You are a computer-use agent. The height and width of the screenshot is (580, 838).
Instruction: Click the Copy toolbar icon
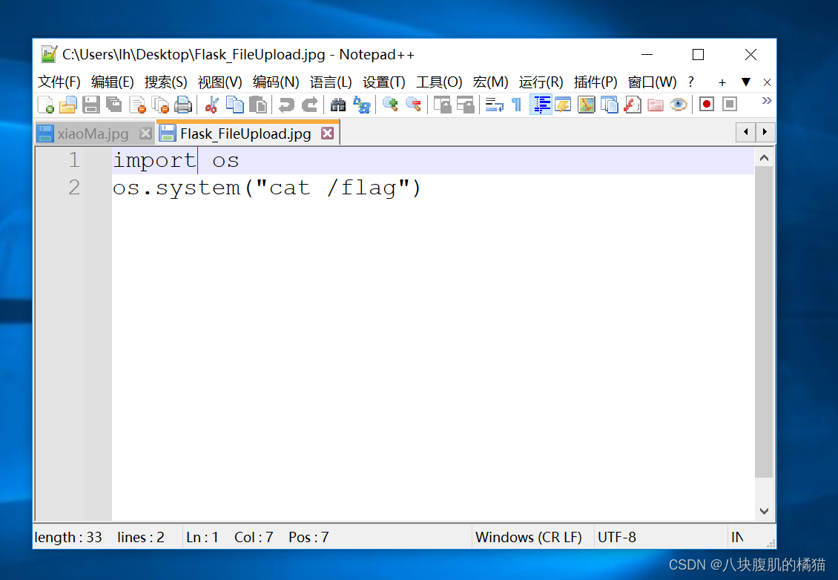(234, 105)
